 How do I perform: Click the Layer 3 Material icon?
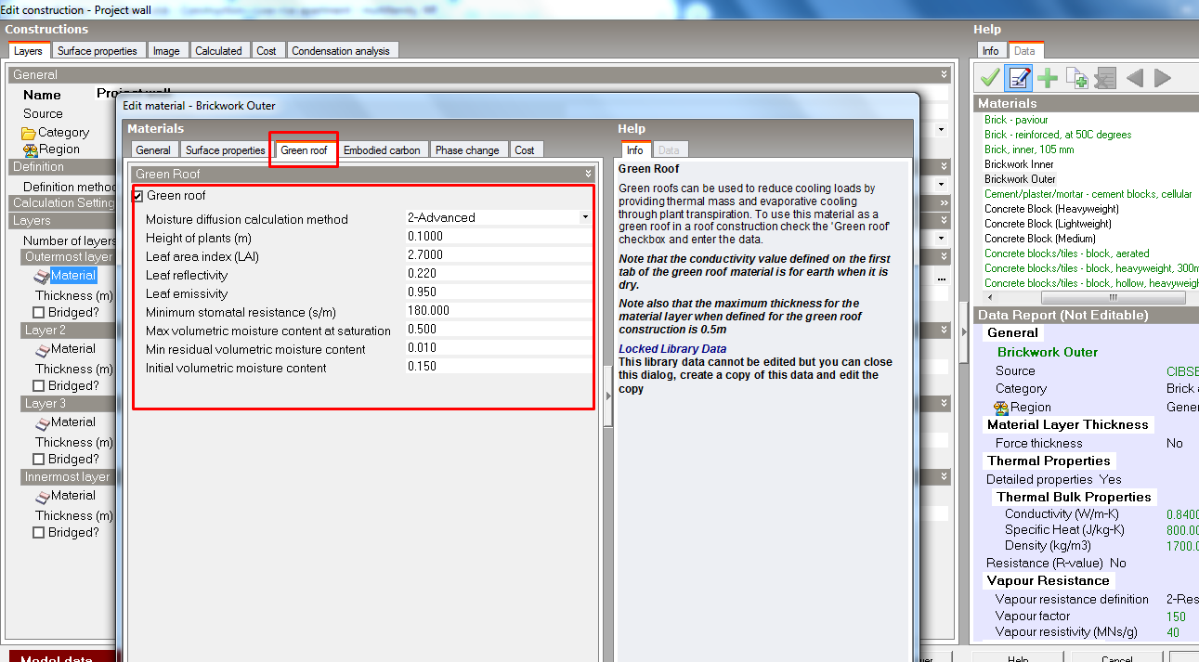42,422
